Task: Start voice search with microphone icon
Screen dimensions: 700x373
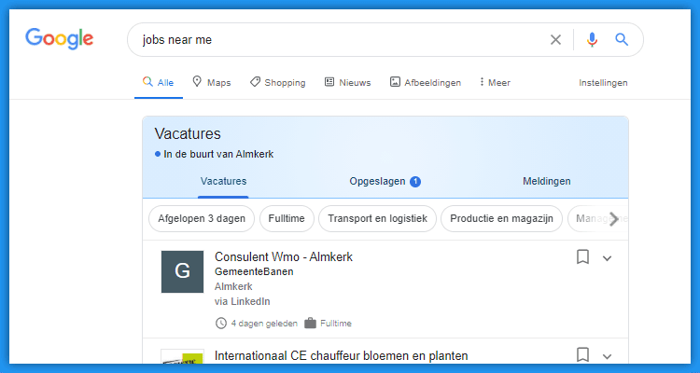Action: point(592,39)
